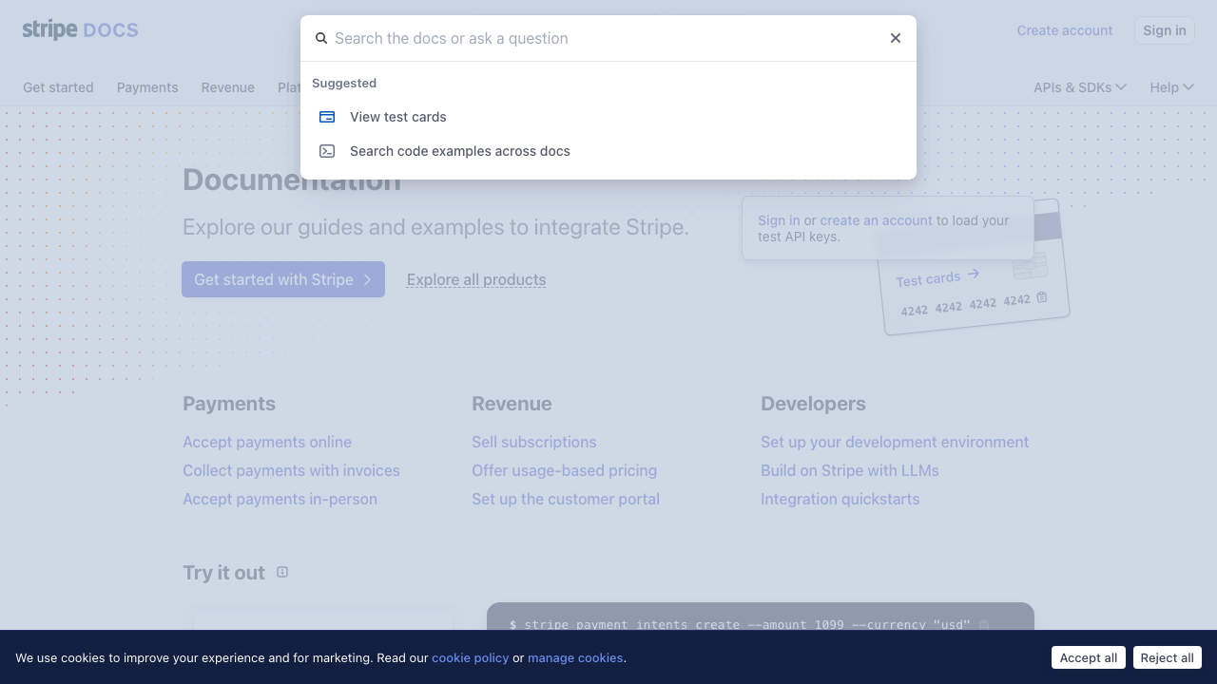Screen dimensions: 1217x684
Task: Click create an account link in API keys card
Action: 877,220
